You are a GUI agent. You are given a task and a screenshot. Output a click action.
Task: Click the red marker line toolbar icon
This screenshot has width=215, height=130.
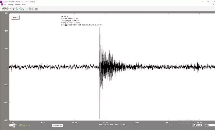15,9
